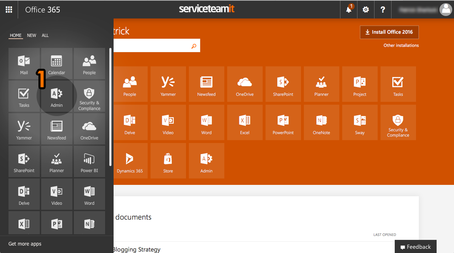
Task: Click the app launcher scrollbar
Action: pos(110,107)
